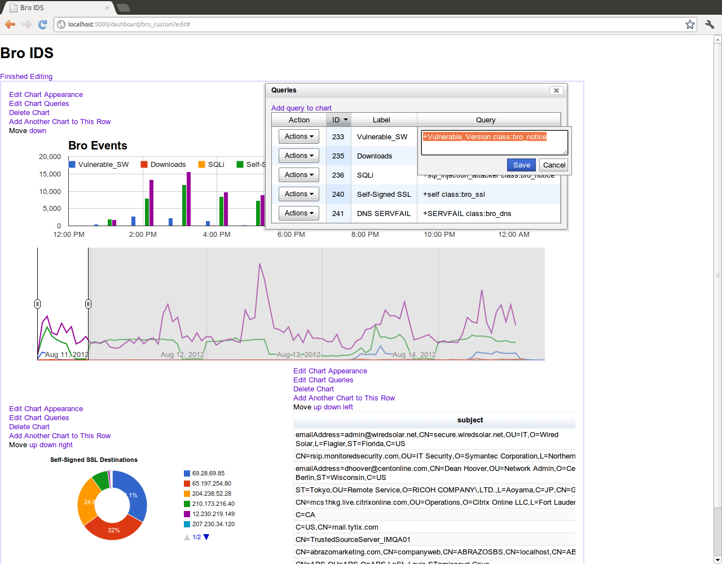Viewport: 722px width, 564px height.
Task: Open the Actions menu for DNS SERVFAIL query
Action: click(x=298, y=213)
